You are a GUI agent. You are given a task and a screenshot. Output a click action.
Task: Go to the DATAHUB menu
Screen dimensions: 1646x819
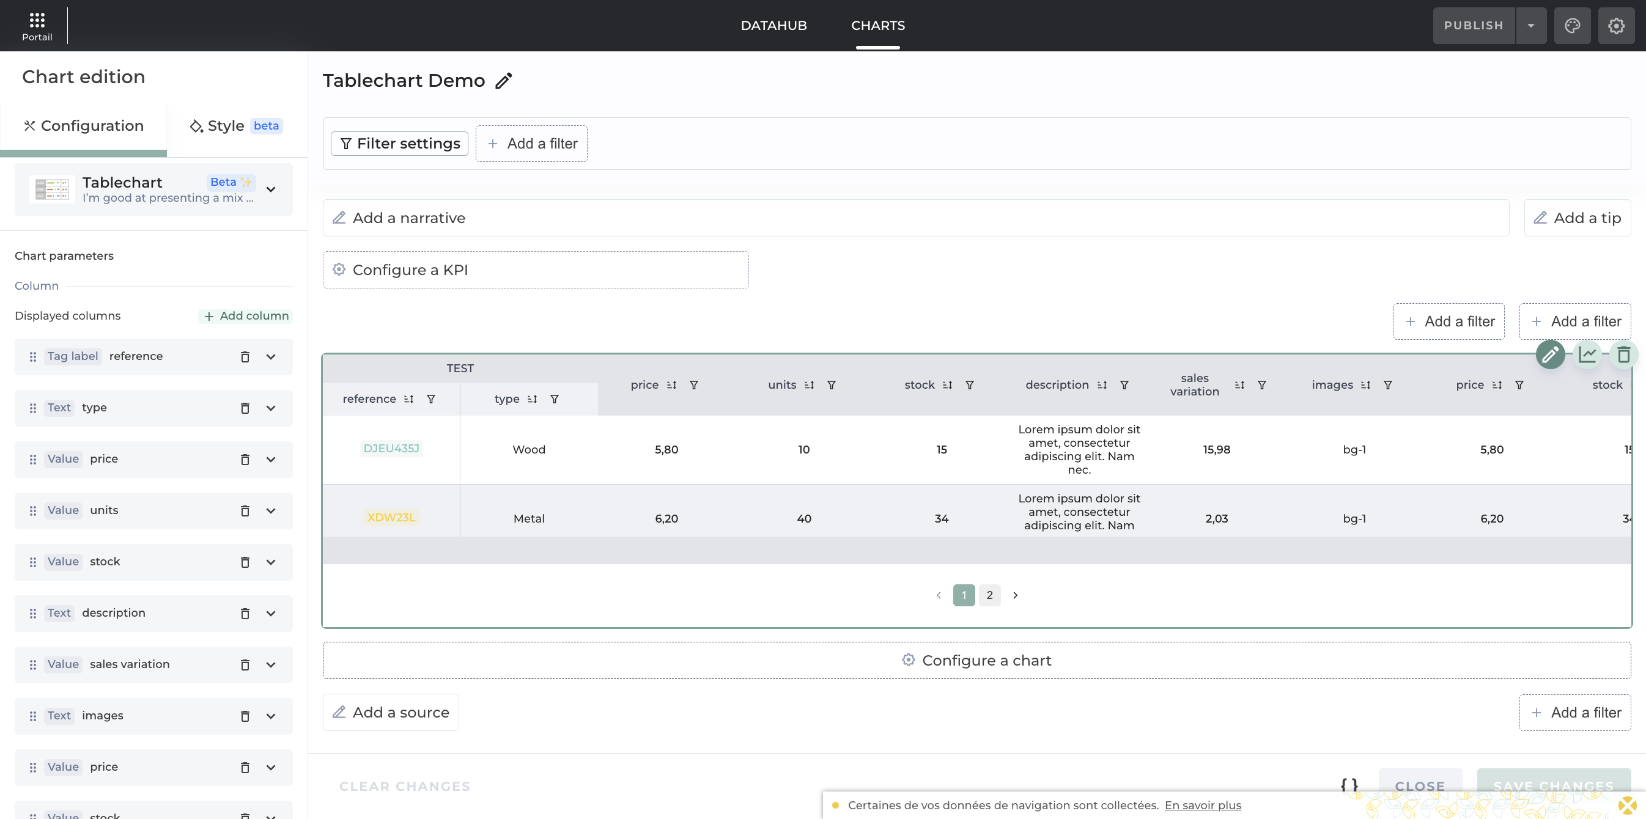click(x=773, y=26)
